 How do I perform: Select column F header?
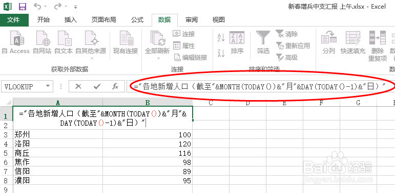tap(321, 102)
